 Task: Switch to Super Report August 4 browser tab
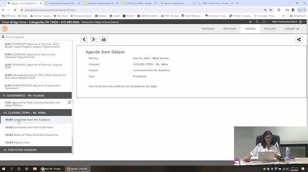(63, 3)
